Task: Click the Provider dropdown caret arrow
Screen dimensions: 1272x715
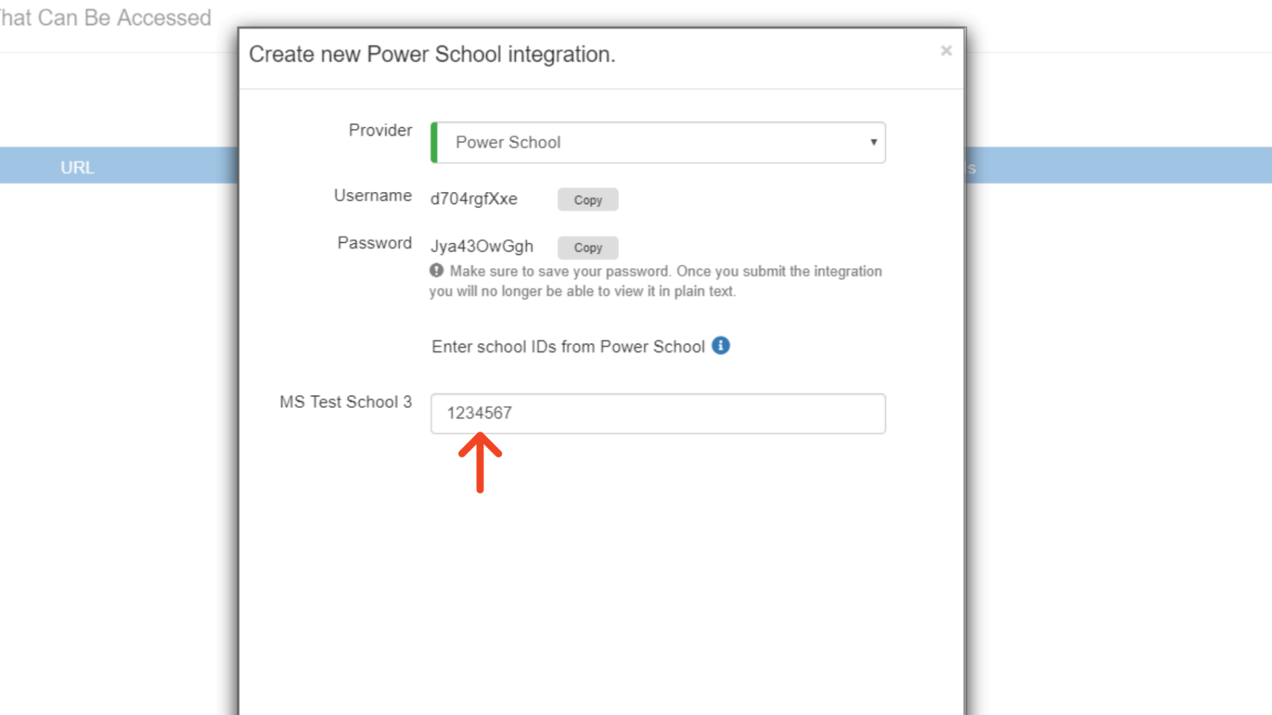Action: 873,142
